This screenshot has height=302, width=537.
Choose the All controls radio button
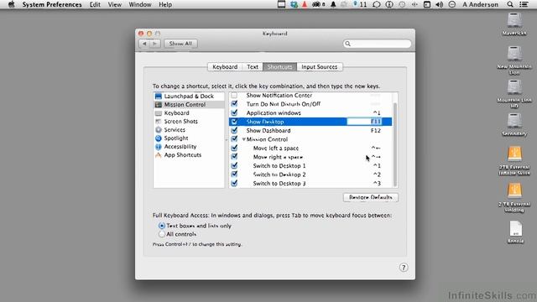[162, 234]
